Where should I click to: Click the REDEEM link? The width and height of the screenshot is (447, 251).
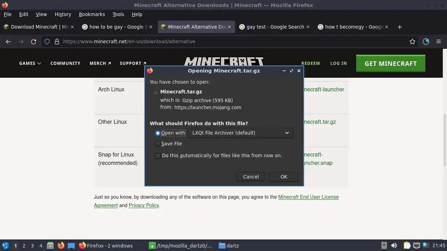pyautogui.click(x=310, y=63)
